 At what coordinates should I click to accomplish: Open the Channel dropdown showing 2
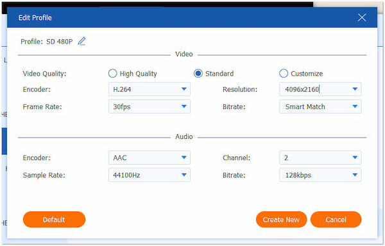pos(320,158)
